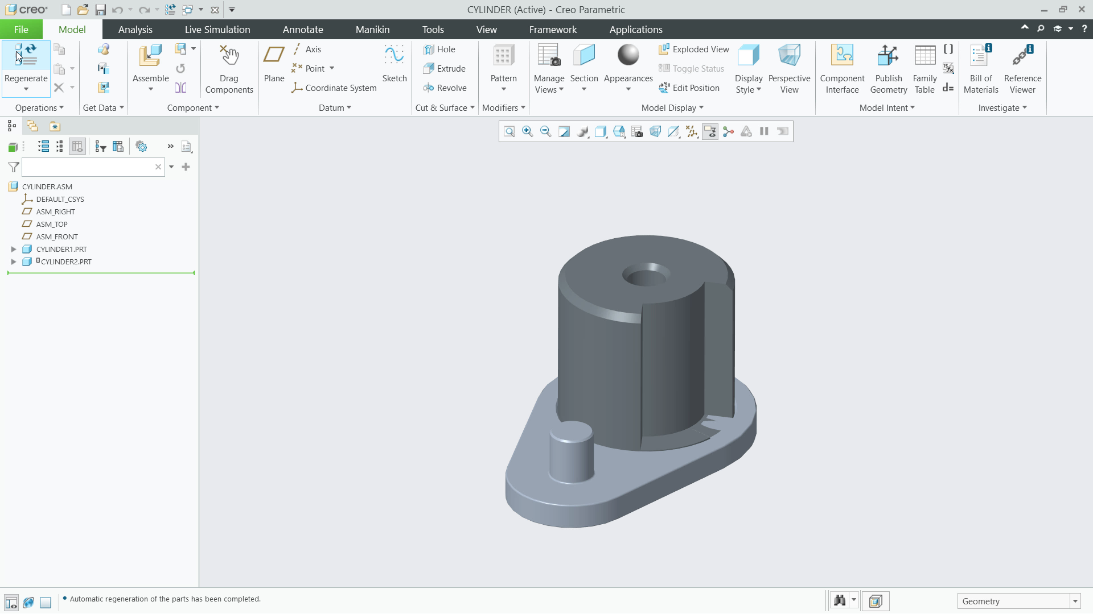Viewport: 1093px width, 614px height.
Task: Click the Saved Orientations view icon
Action: pyautogui.click(x=619, y=131)
